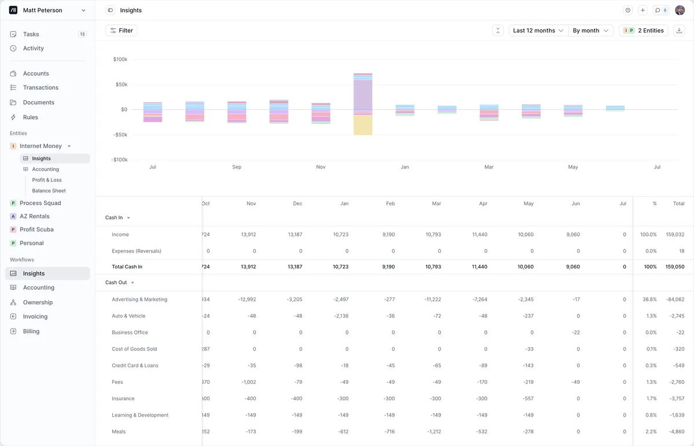The image size is (694, 446).
Task: Click the yellow negative segment of the December bar
Action: 363,125
